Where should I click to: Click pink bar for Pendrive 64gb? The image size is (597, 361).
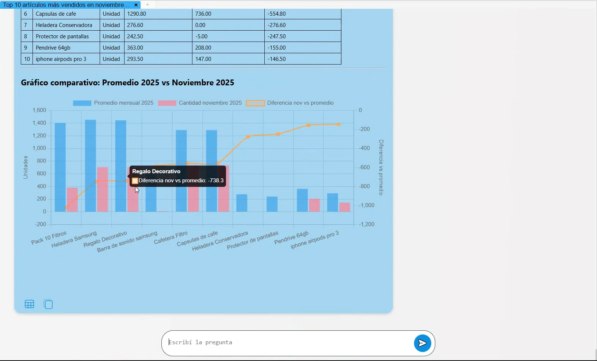pos(314,205)
